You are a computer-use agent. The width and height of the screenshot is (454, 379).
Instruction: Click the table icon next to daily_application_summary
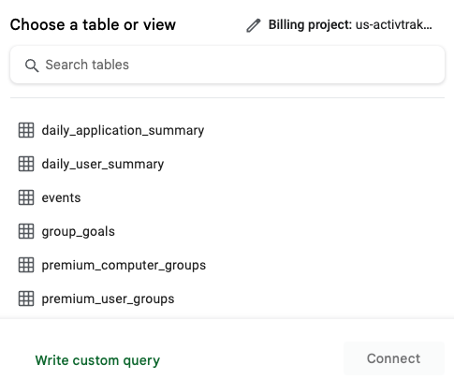click(x=26, y=130)
